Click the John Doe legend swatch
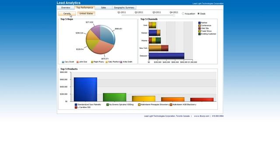 (77, 62)
